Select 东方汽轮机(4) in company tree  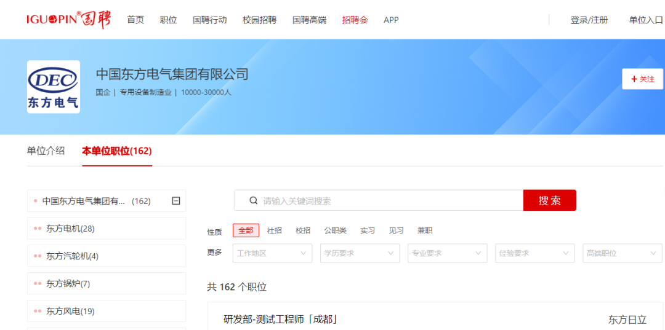point(107,256)
